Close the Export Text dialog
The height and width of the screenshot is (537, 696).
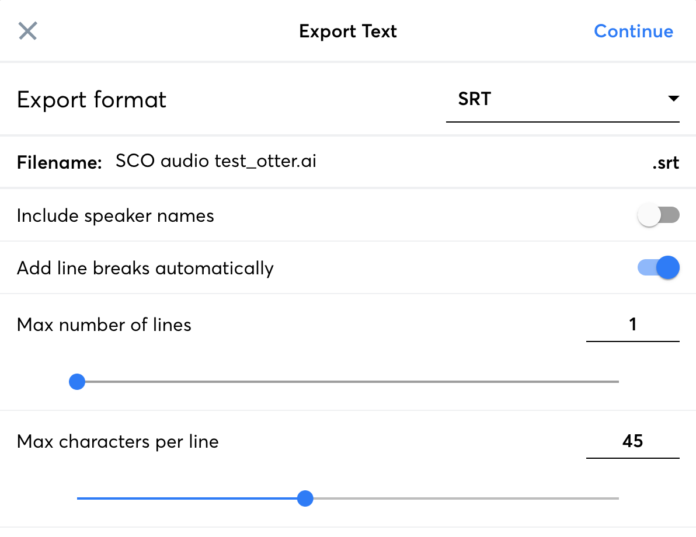pos(28,31)
